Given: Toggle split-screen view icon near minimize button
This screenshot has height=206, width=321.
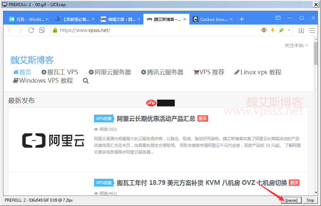Looking at the screenshot, I should (277, 17).
